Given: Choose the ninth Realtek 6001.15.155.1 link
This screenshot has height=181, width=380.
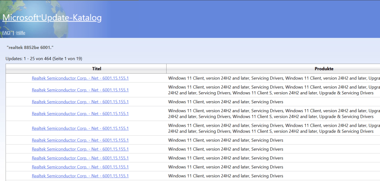Looking at the screenshot, I should [80, 167].
